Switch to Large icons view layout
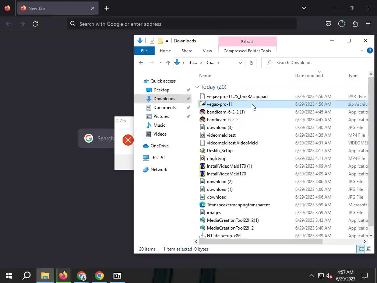This screenshot has width=377, height=283. tap(368, 249)
